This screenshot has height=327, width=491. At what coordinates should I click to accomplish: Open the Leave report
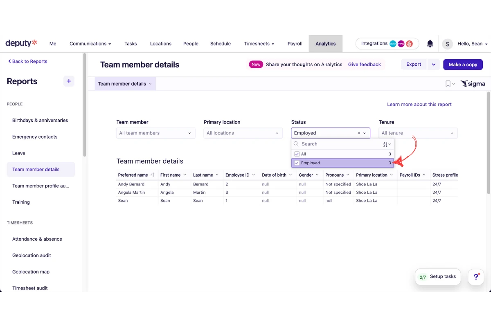[x=19, y=153]
